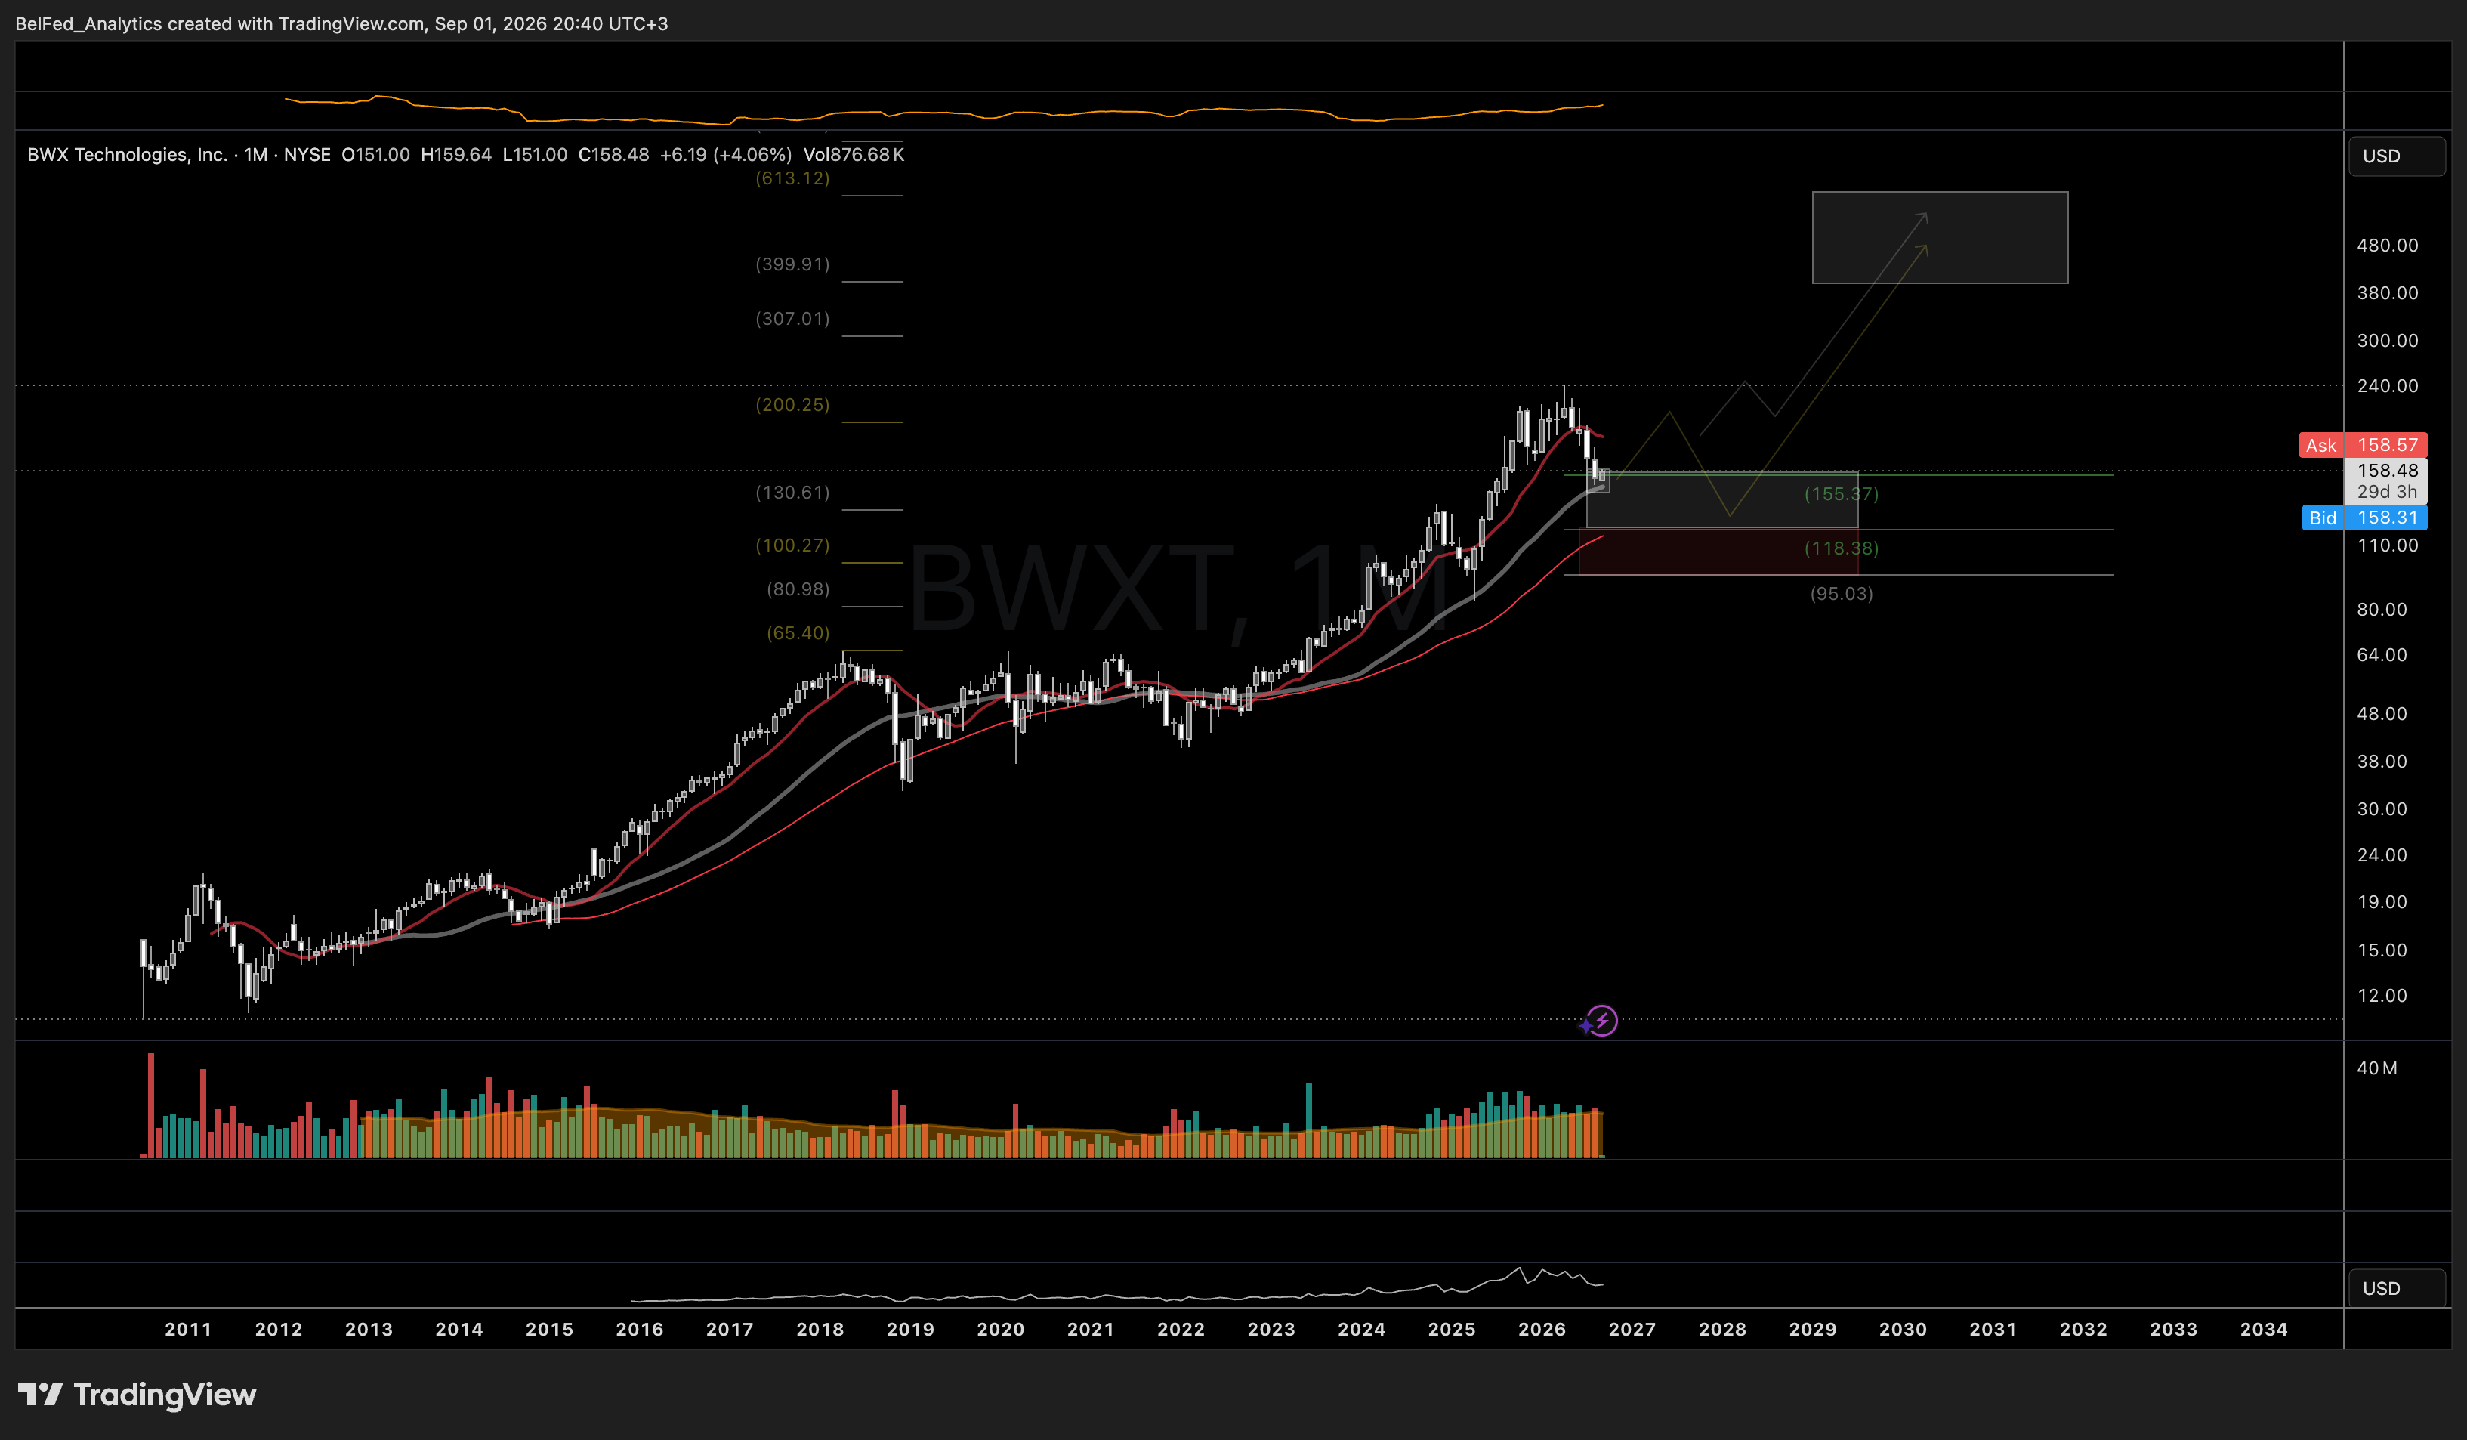Click the (95.03) level label
This screenshot has width=2467, height=1440.
click(x=1842, y=593)
